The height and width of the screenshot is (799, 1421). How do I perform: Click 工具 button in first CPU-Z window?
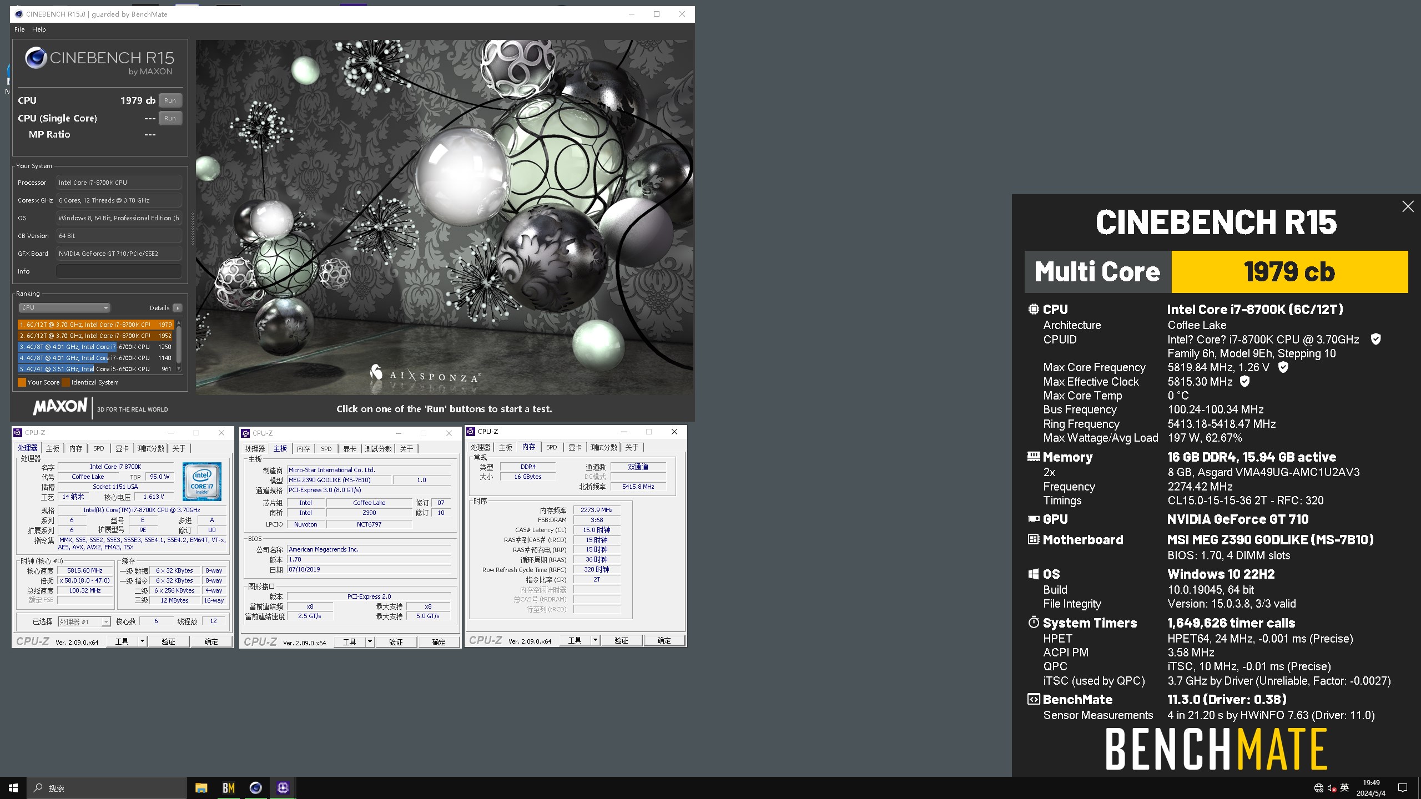pyautogui.click(x=122, y=641)
